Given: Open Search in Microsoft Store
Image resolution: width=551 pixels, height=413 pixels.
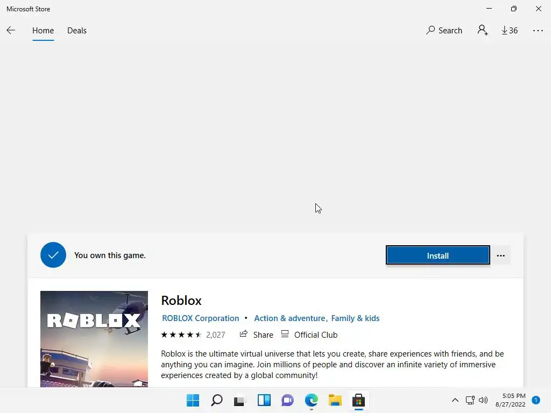Looking at the screenshot, I should [444, 31].
